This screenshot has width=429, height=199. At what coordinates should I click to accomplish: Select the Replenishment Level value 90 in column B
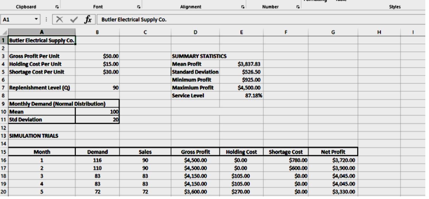97,87
